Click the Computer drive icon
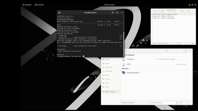The width and height of the screenshot is (198, 111). (x=123, y=59)
